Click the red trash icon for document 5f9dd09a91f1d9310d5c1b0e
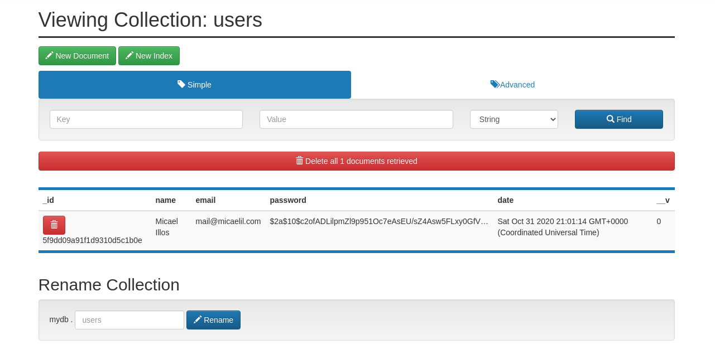Image resolution: width=715 pixels, height=364 pixels. pos(54,225)
